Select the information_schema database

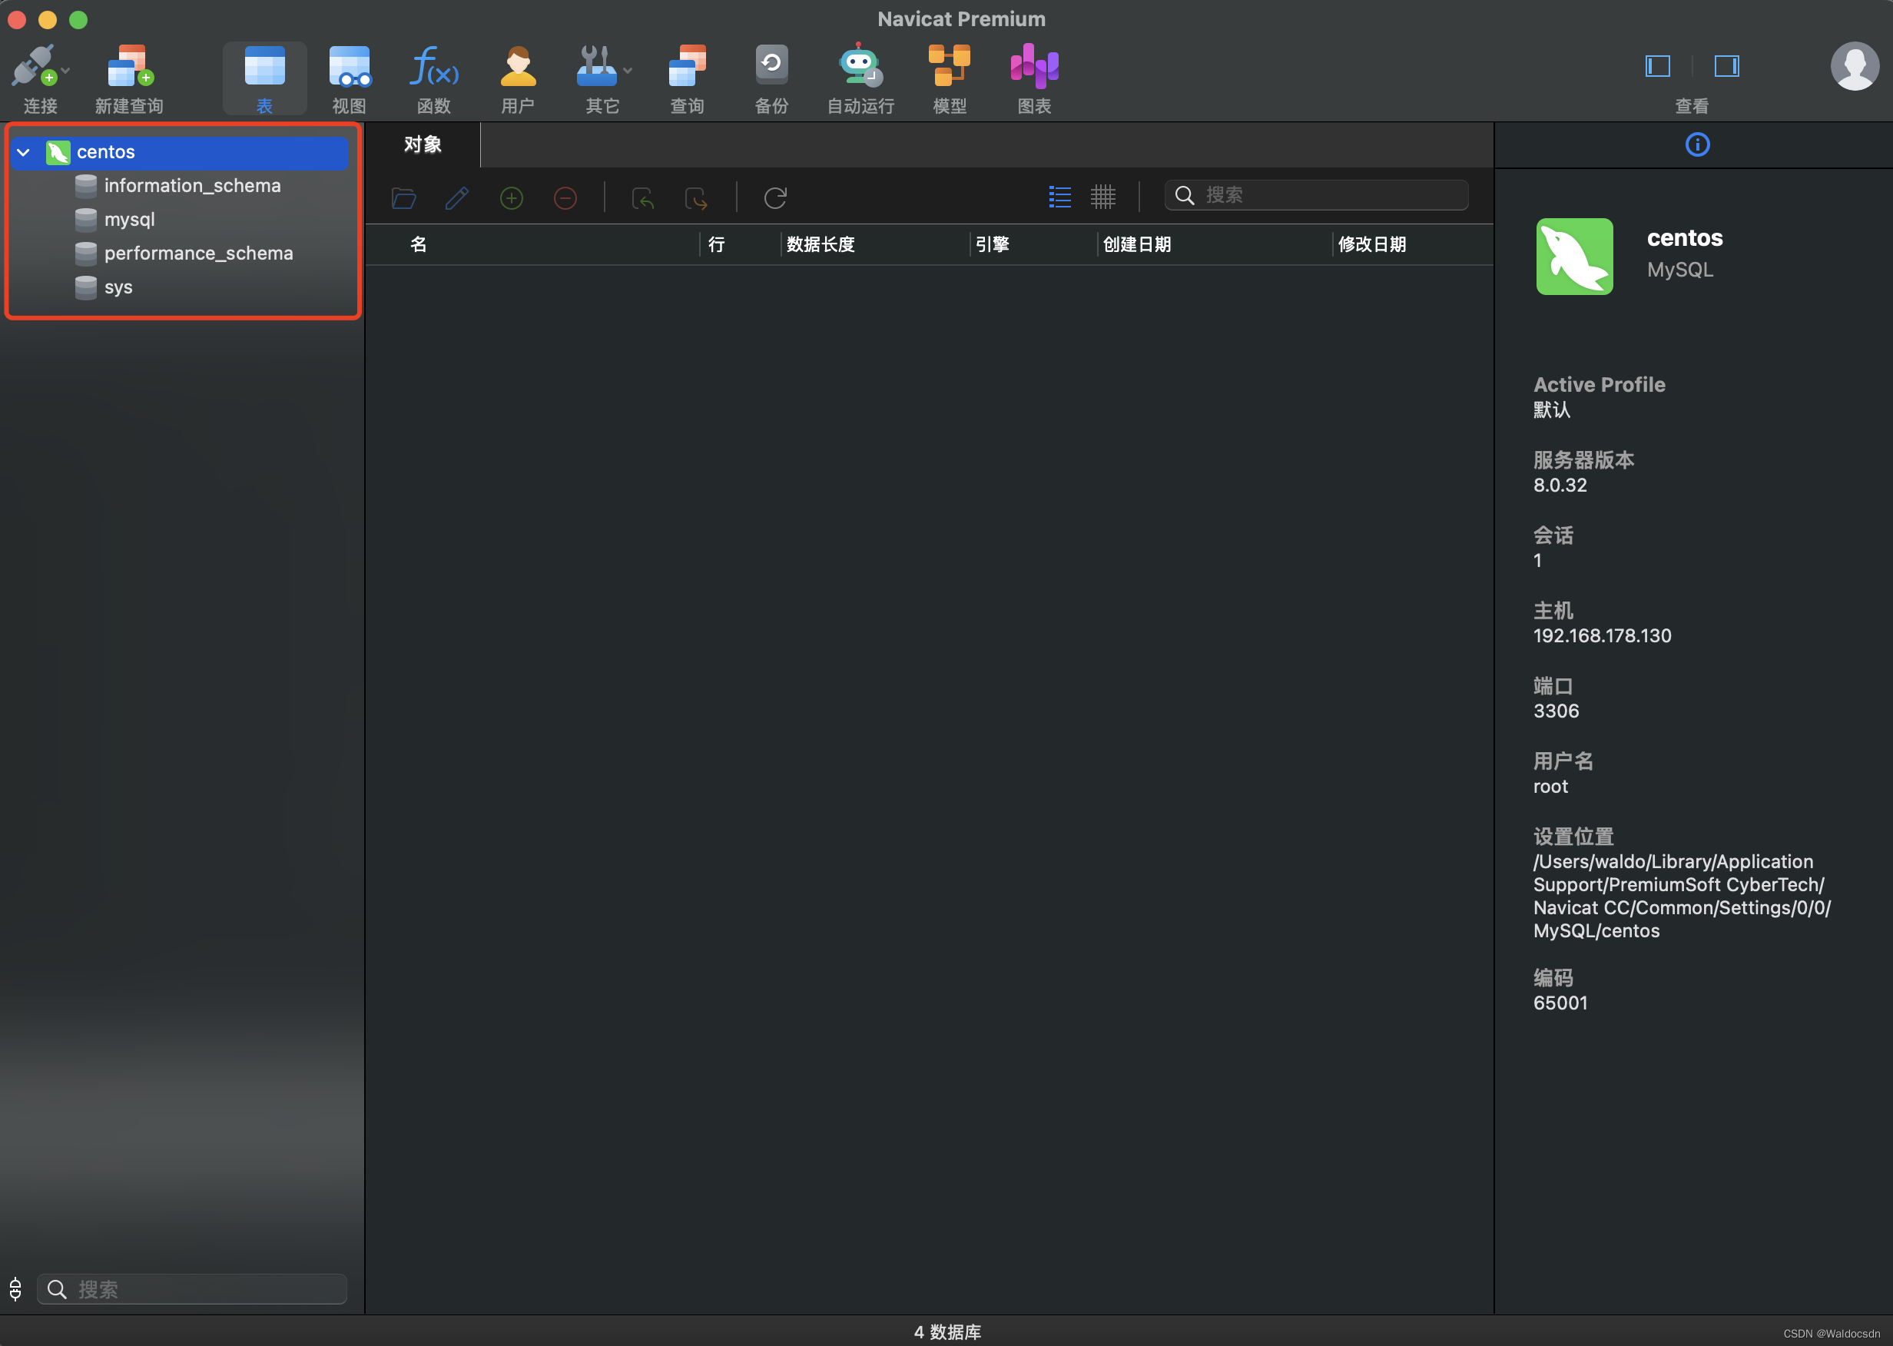coord(191,186)
